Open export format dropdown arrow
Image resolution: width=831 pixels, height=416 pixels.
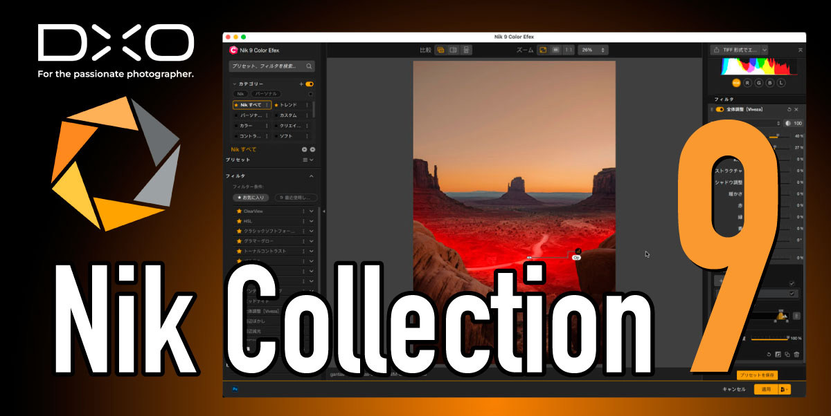pyautogui.click(x=765, y=50)
